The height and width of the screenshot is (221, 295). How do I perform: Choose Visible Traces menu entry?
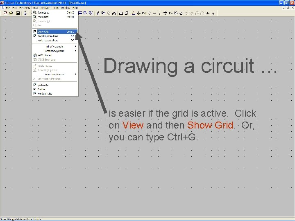coord(55,66)
